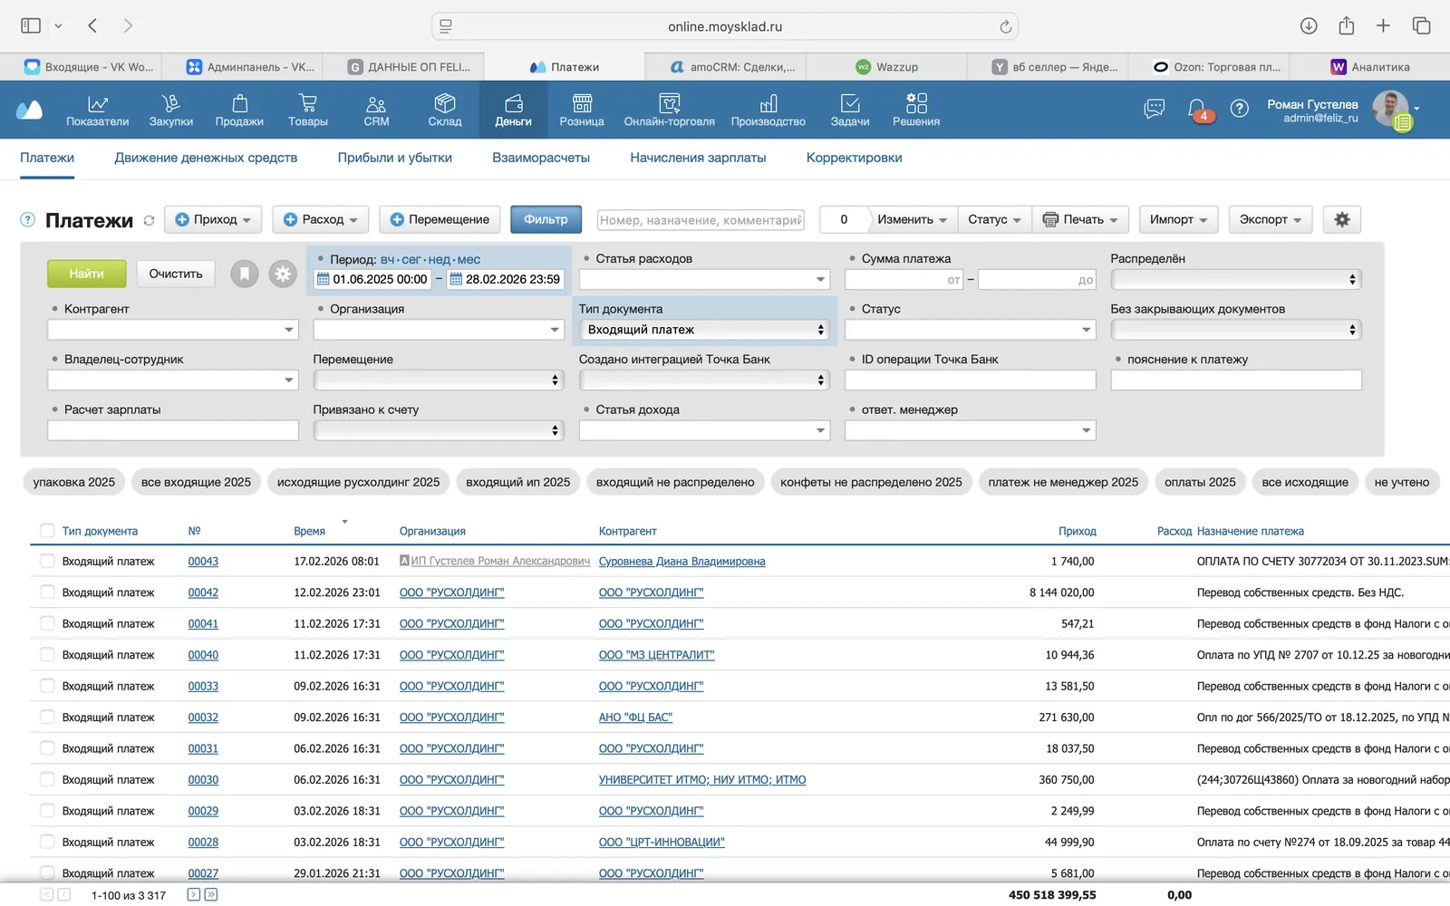
Task: Open the Экспорт dropdown menu
Action: pos(1271,219)
